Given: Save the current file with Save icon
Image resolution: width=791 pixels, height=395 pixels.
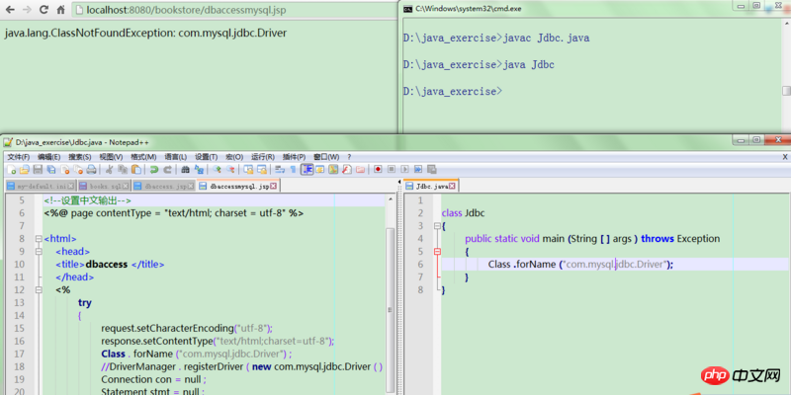Looking at the screenshot, I should click(x=37, y=170).
